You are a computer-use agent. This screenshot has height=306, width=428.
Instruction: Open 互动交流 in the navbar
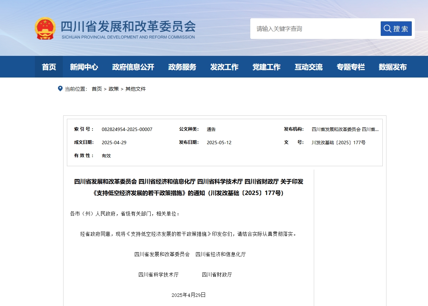click(308, 67)
